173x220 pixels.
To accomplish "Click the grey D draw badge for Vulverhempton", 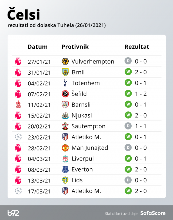I will tap(128, 61).
